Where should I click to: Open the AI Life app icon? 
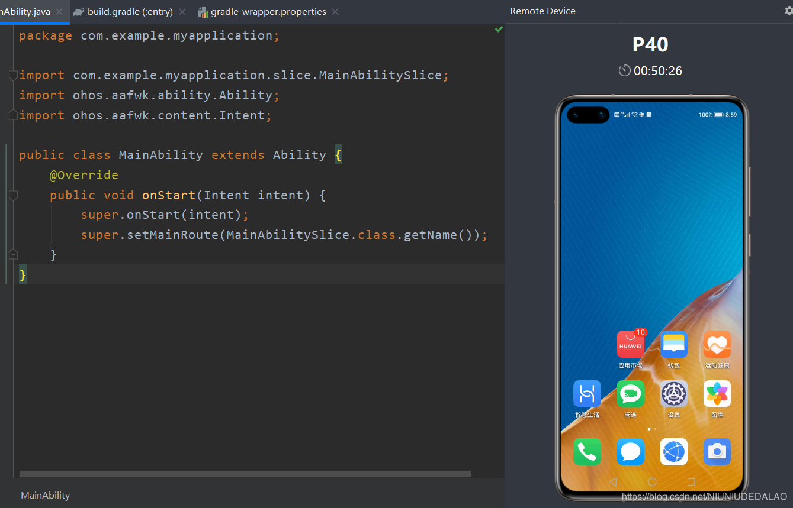tap(587, 394)
